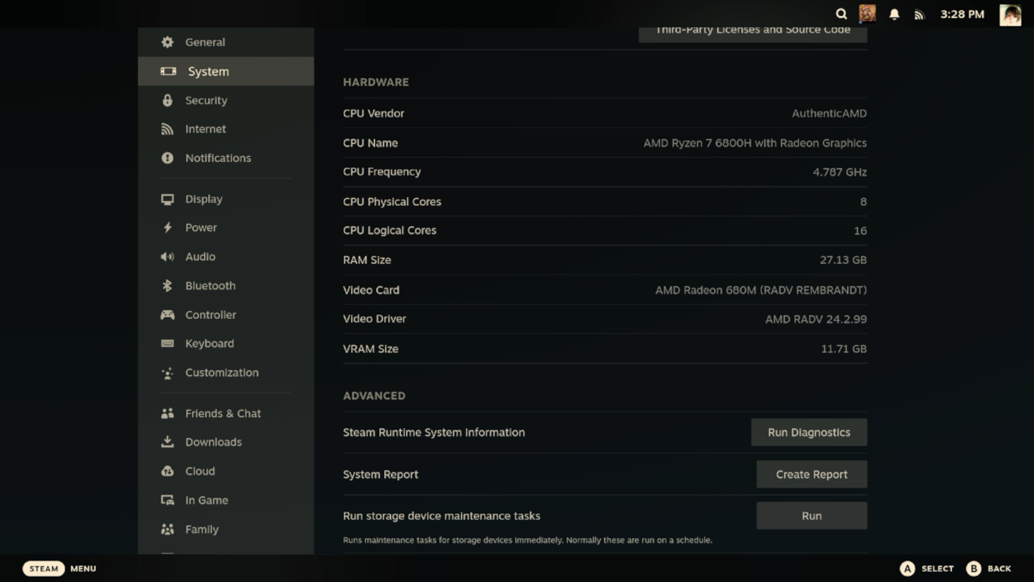This screenshot has width=1034, height=582.
Task: Click the Internet signal icon in sidebar
Action: [x=167, y=129]
